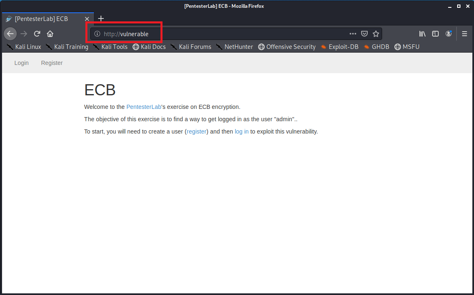Open page actions three-dot menu
474x295 pixels.
point(353,34)
